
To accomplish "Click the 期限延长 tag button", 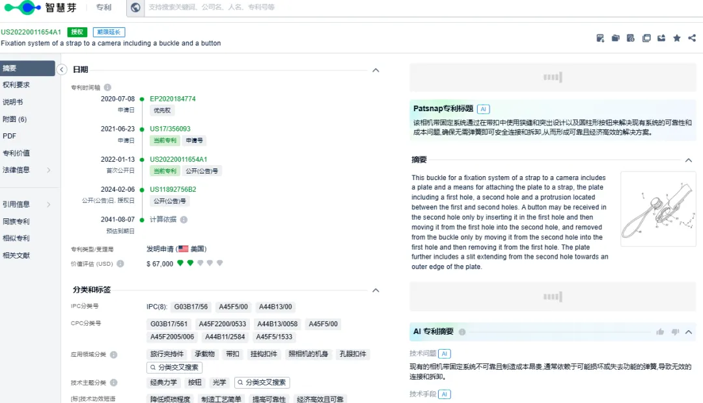I will (x=109, y=32).
